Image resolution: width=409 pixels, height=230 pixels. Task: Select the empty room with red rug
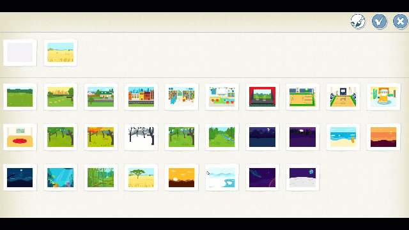pyautogui.click(x=20, y=137)
